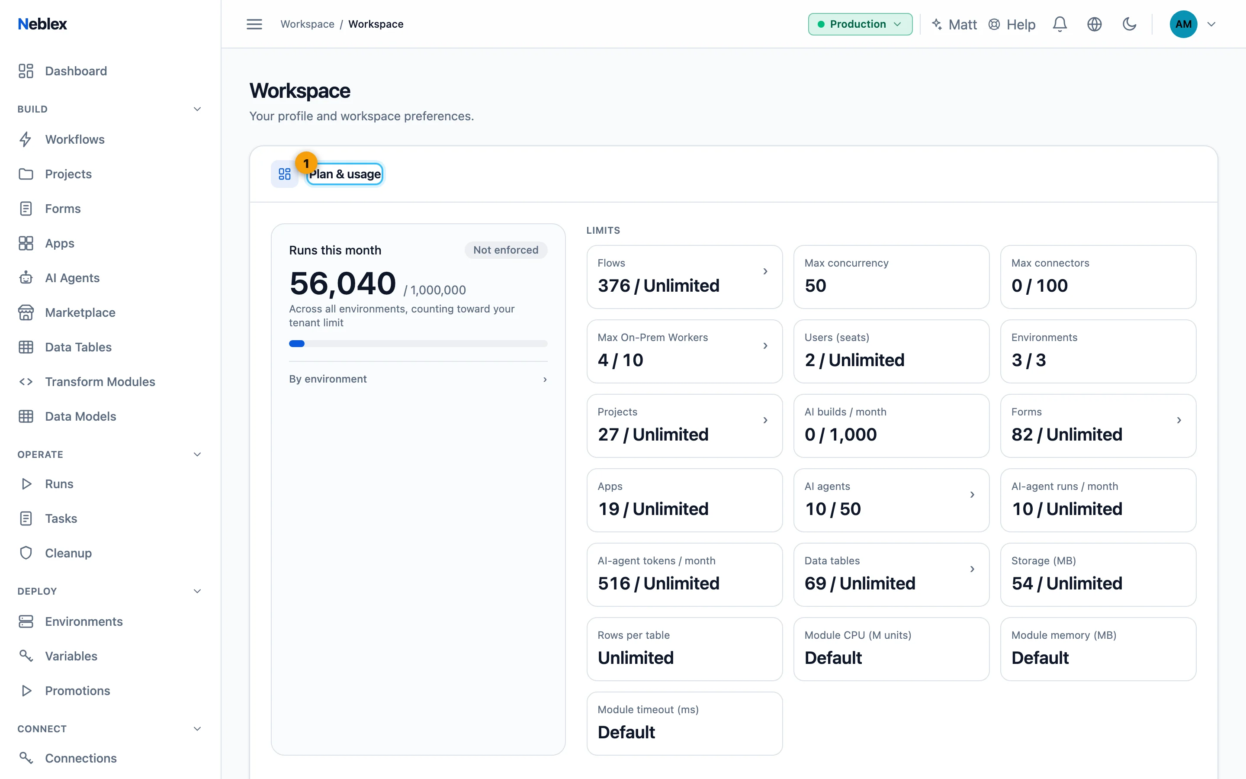
Task: Collapse the BUILD section
Action: 197,109
